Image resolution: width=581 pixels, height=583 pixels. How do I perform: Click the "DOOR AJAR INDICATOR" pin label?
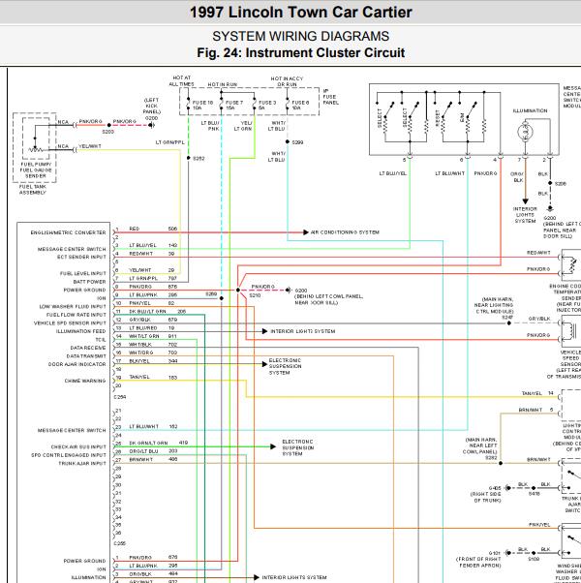76,364
